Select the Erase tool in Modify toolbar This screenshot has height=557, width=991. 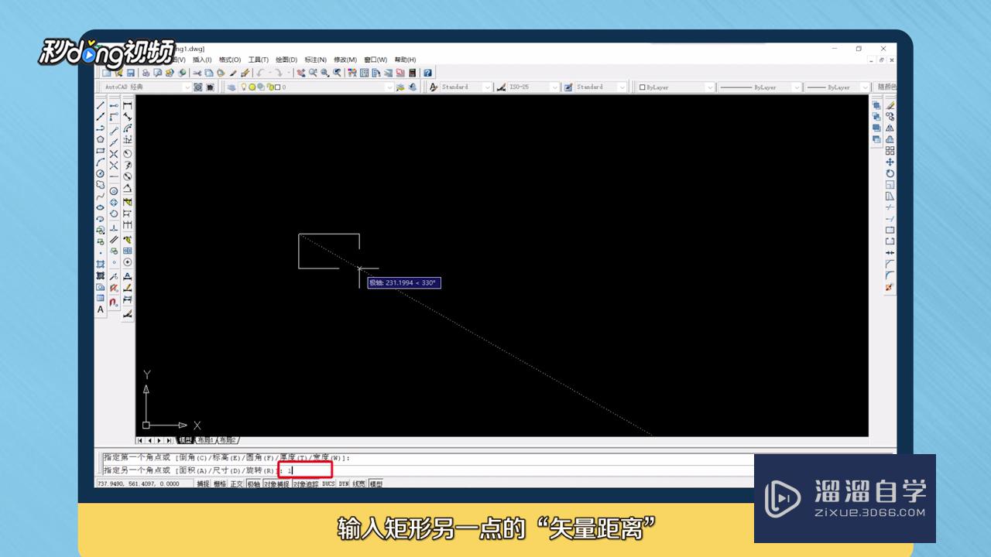[x=890, y=105]
